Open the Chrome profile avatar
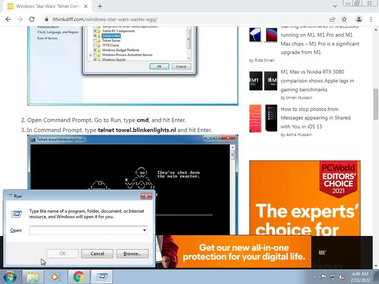Screen dimensions: 379x284 click(x=359, y=19)
